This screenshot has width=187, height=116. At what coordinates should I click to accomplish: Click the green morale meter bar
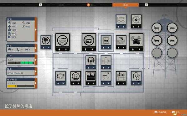27,63
